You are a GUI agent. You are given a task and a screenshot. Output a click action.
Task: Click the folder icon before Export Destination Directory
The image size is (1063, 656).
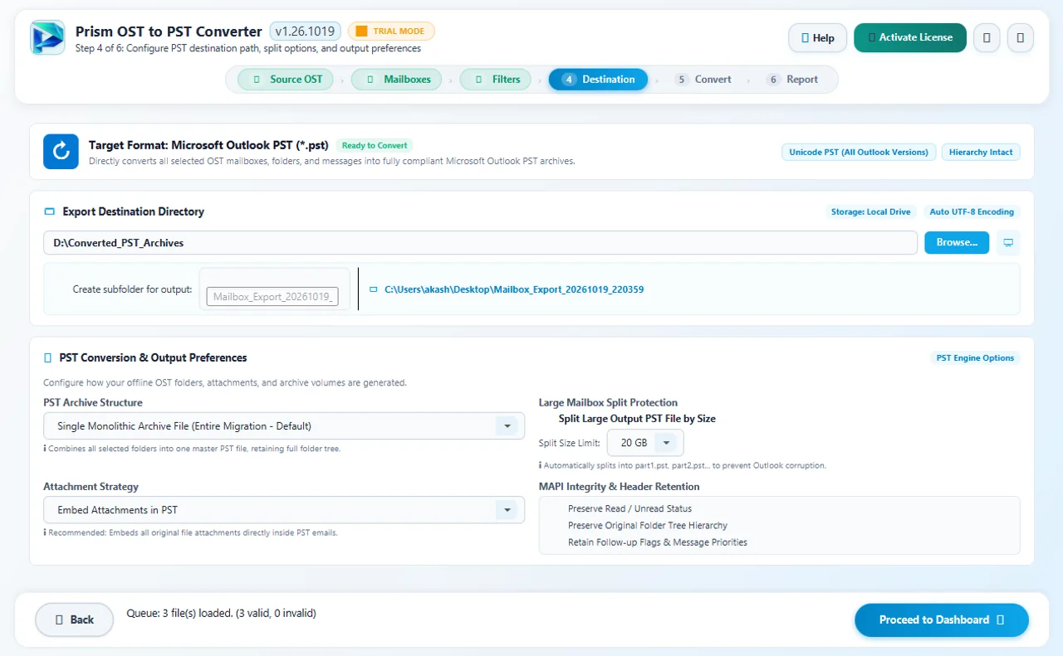click(48, 211)
